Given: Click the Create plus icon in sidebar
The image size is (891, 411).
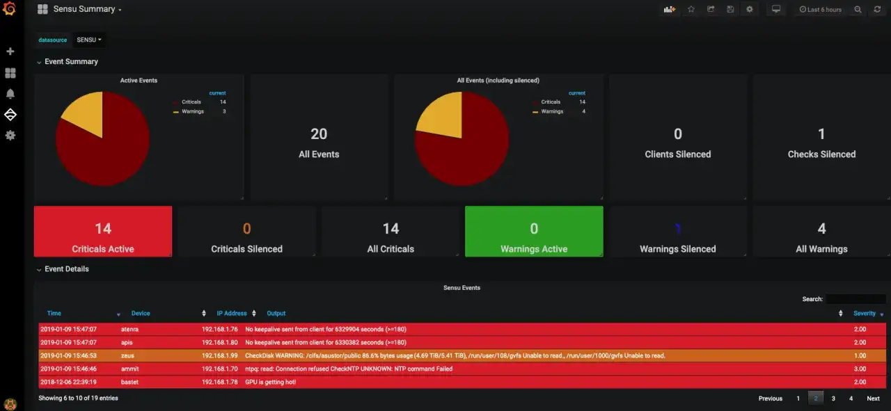Looking at the screenshot, I should (x=10, y=51).
